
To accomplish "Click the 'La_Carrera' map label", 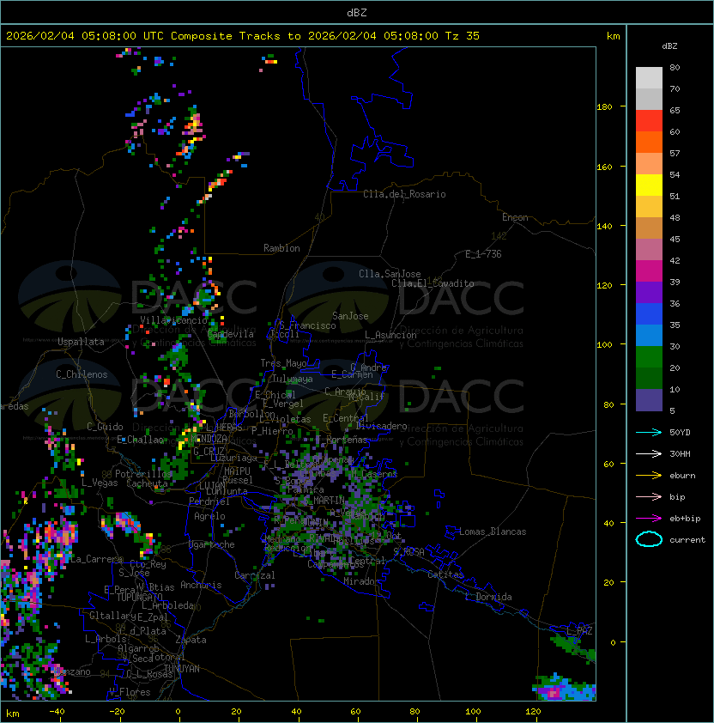I will click(96, 559).
